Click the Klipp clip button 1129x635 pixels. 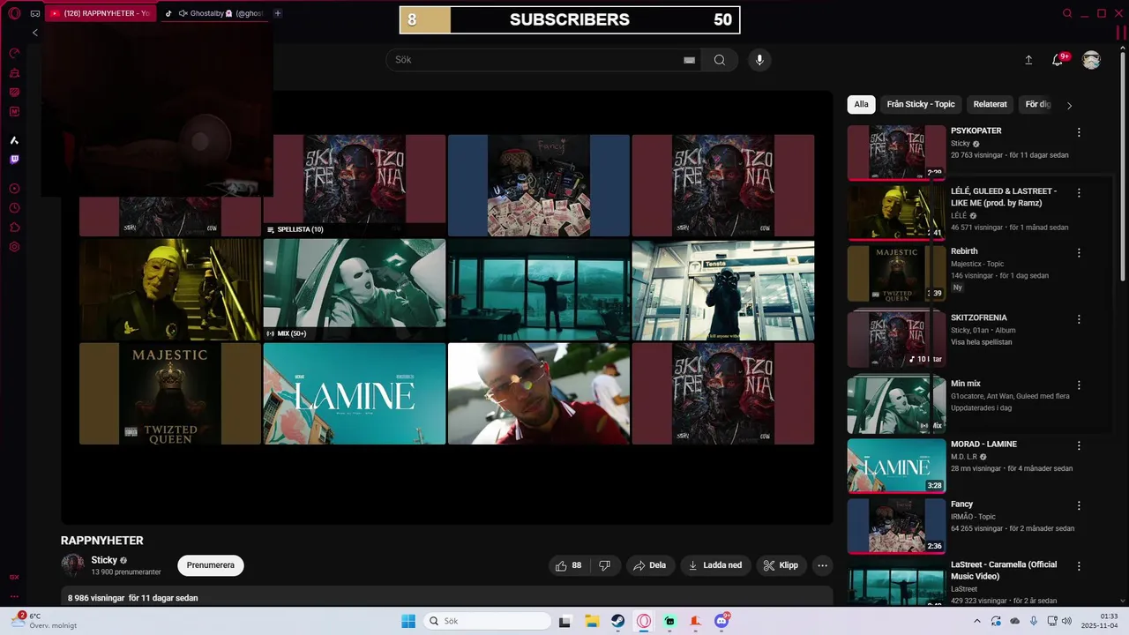781,565
